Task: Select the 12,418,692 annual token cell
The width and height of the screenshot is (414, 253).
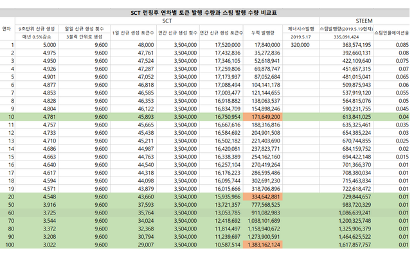Action: pyautogui.click(x=228, y=220)
